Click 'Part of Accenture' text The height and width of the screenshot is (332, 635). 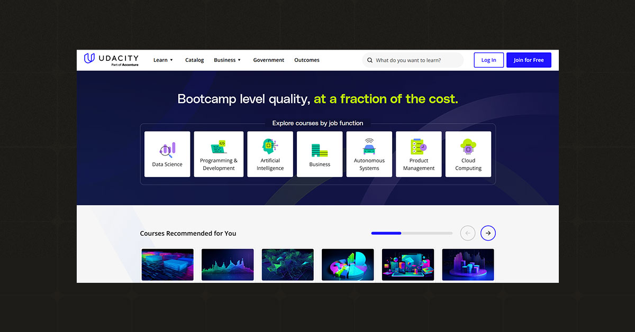point(125,65)
